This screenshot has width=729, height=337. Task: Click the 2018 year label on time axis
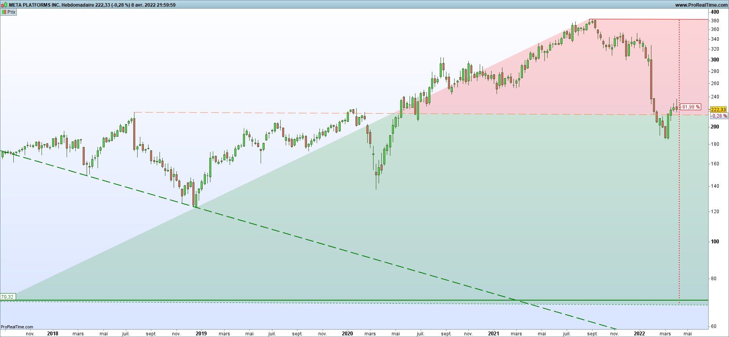point(53,333)
